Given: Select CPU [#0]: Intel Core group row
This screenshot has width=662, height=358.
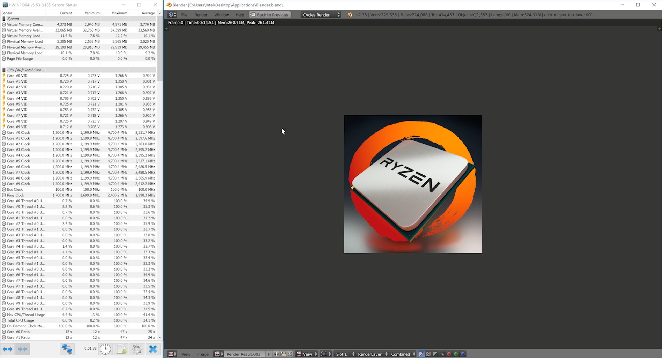Looking at the screenshot, I should click(x=79, y=70).
